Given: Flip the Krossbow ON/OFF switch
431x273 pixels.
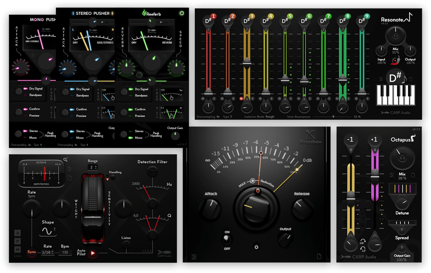Looking at the screenshot, I should click(x=226, y=238).
